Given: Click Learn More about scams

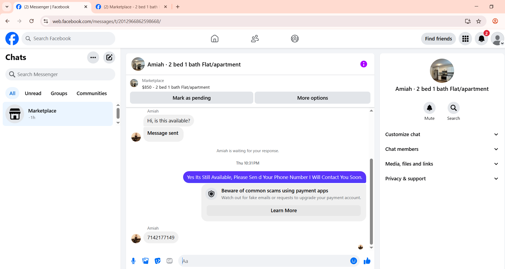Looking at the screenshot, I should click(x=284, y=211).
